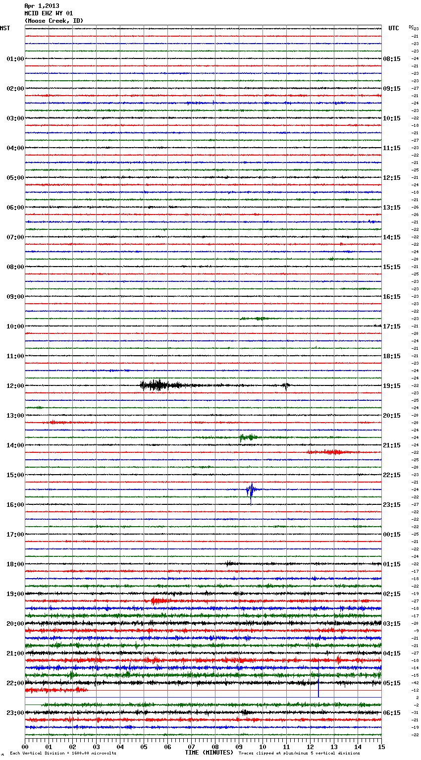Click the '14:15' UTC time label
Screen dimensions: 421x760
coord(392,237)
